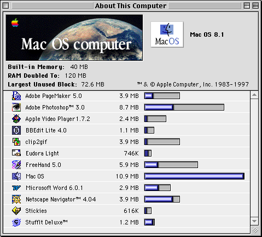Select the "Adobe PageMaker 5.0" name
Screen dimensions: 262x237
54,96
